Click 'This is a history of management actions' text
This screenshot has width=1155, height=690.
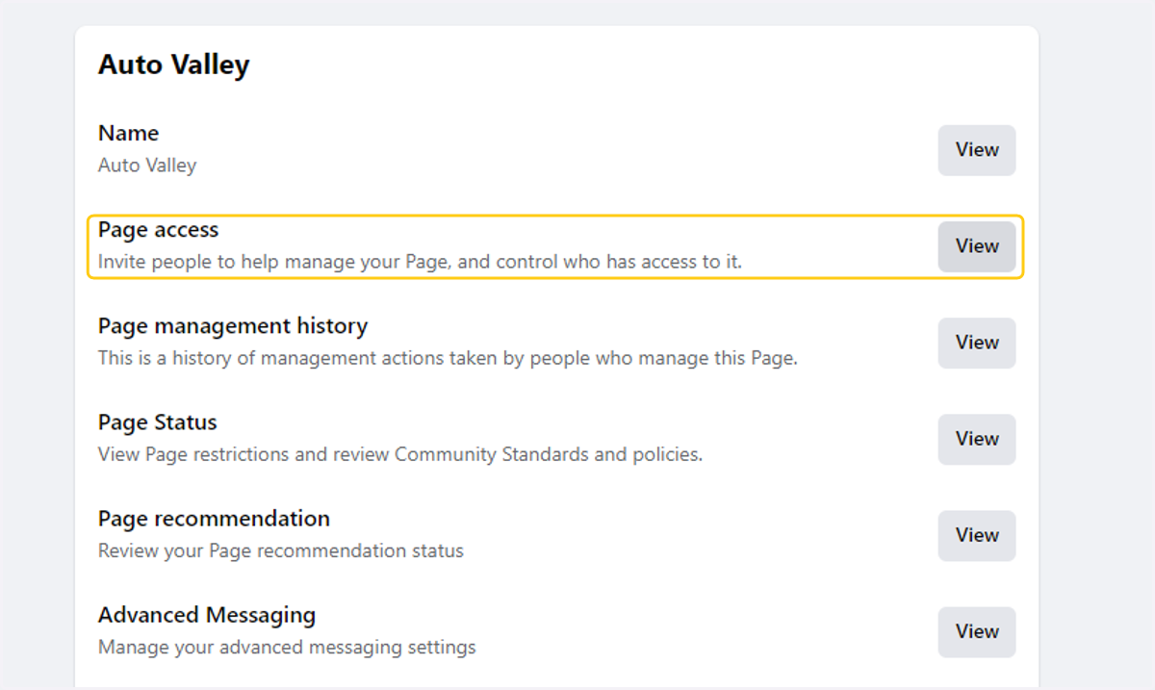click(448, 358)
